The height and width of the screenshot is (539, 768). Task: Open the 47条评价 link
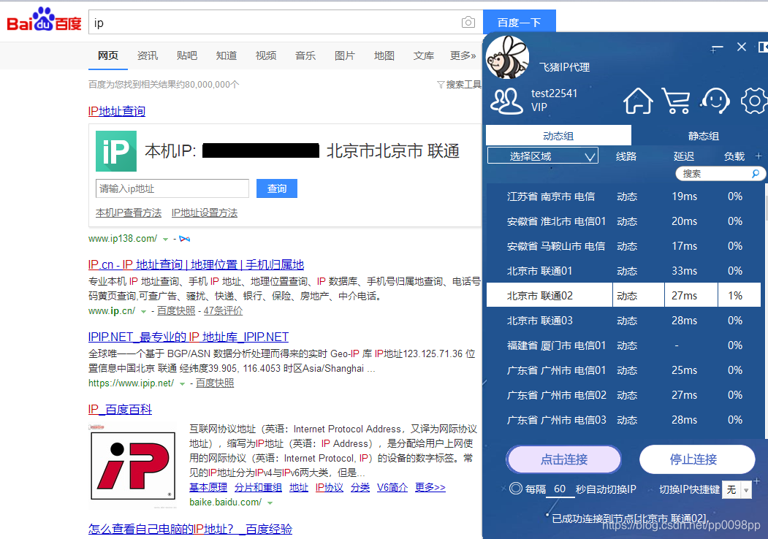[x=223, y=311]
